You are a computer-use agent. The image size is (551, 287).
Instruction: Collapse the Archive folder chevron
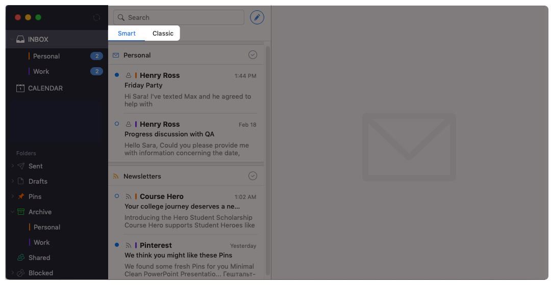pos(12,212)
